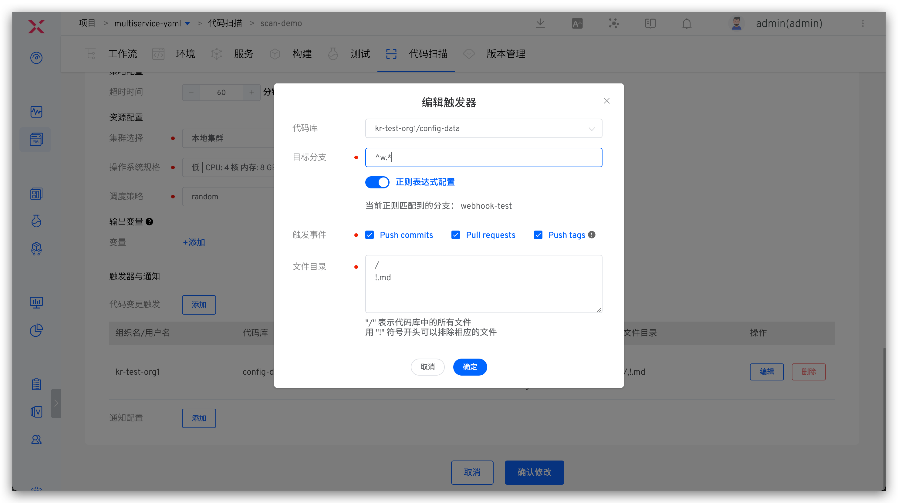
Task: Click the blue 确定 button in dialog
Action: 470,367
